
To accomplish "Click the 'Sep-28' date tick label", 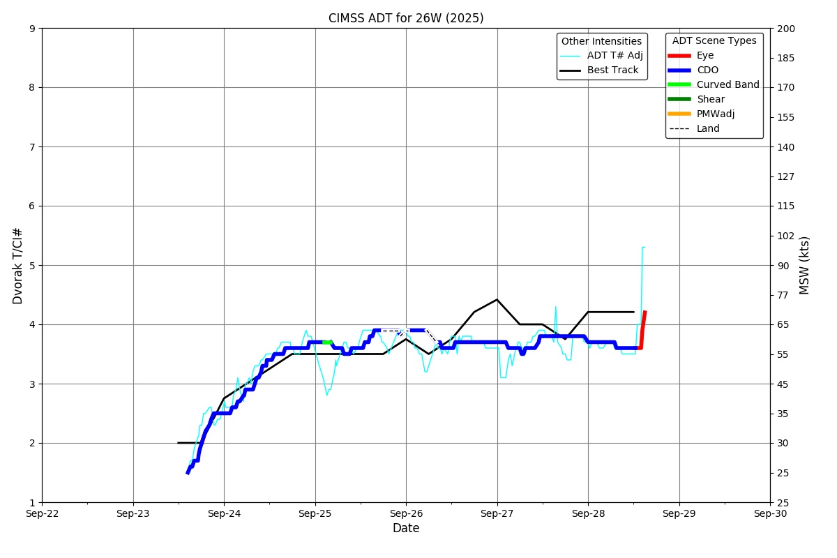I will [588, 514].
